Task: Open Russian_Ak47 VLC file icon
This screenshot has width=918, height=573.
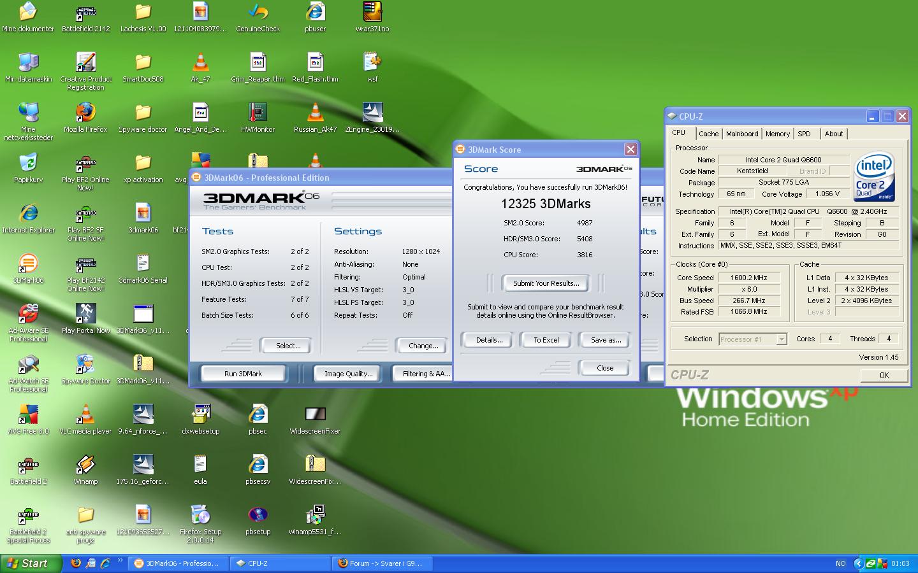Action: pos(315,117)
